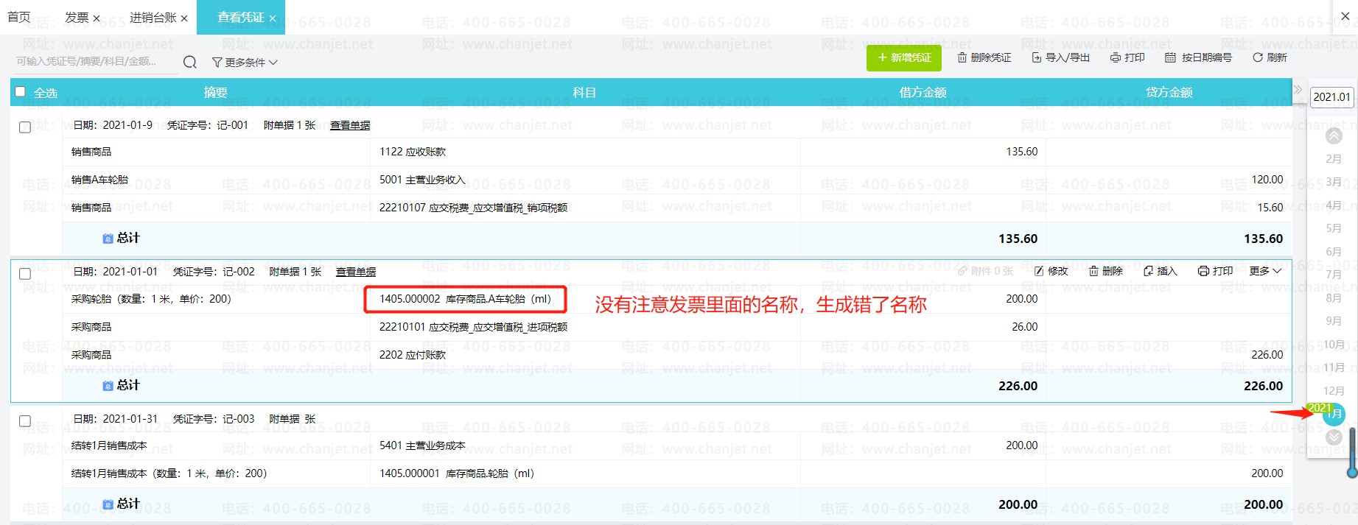Collapse the month sidebar with double-arrow icon
This screenshot has height=525, width=1358.
(1298, 90)
